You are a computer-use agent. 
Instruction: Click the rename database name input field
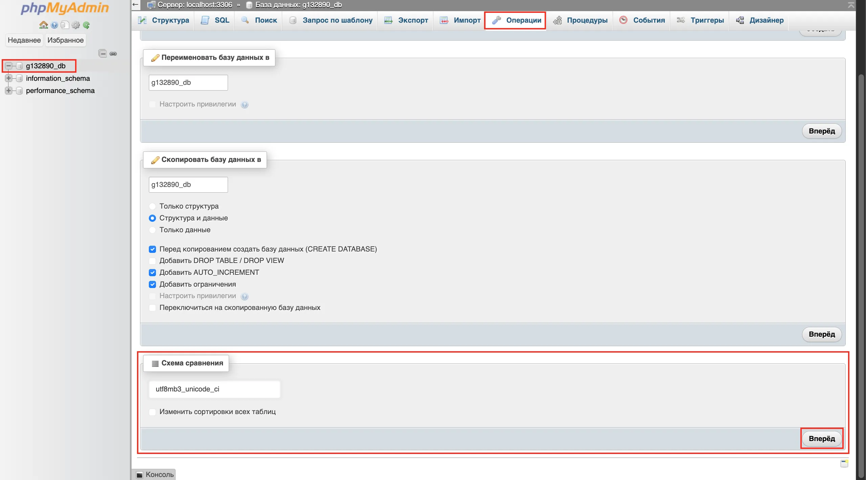coord(188,83)
